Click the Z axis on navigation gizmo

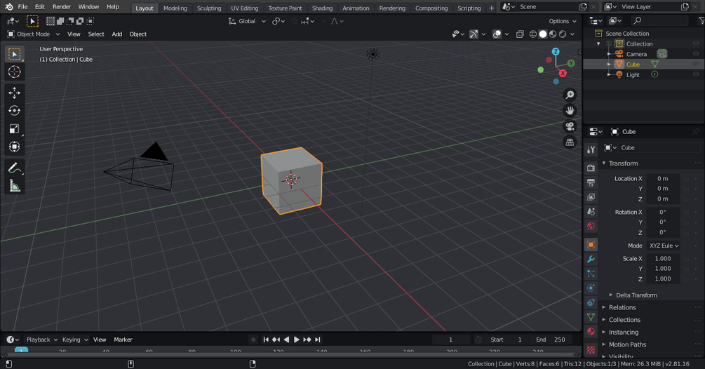(556, 52)
